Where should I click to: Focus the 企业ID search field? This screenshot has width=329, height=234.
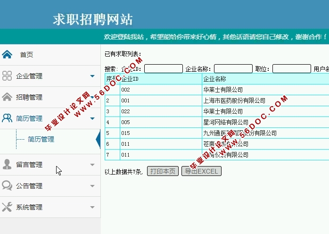(x=163, y=69)
